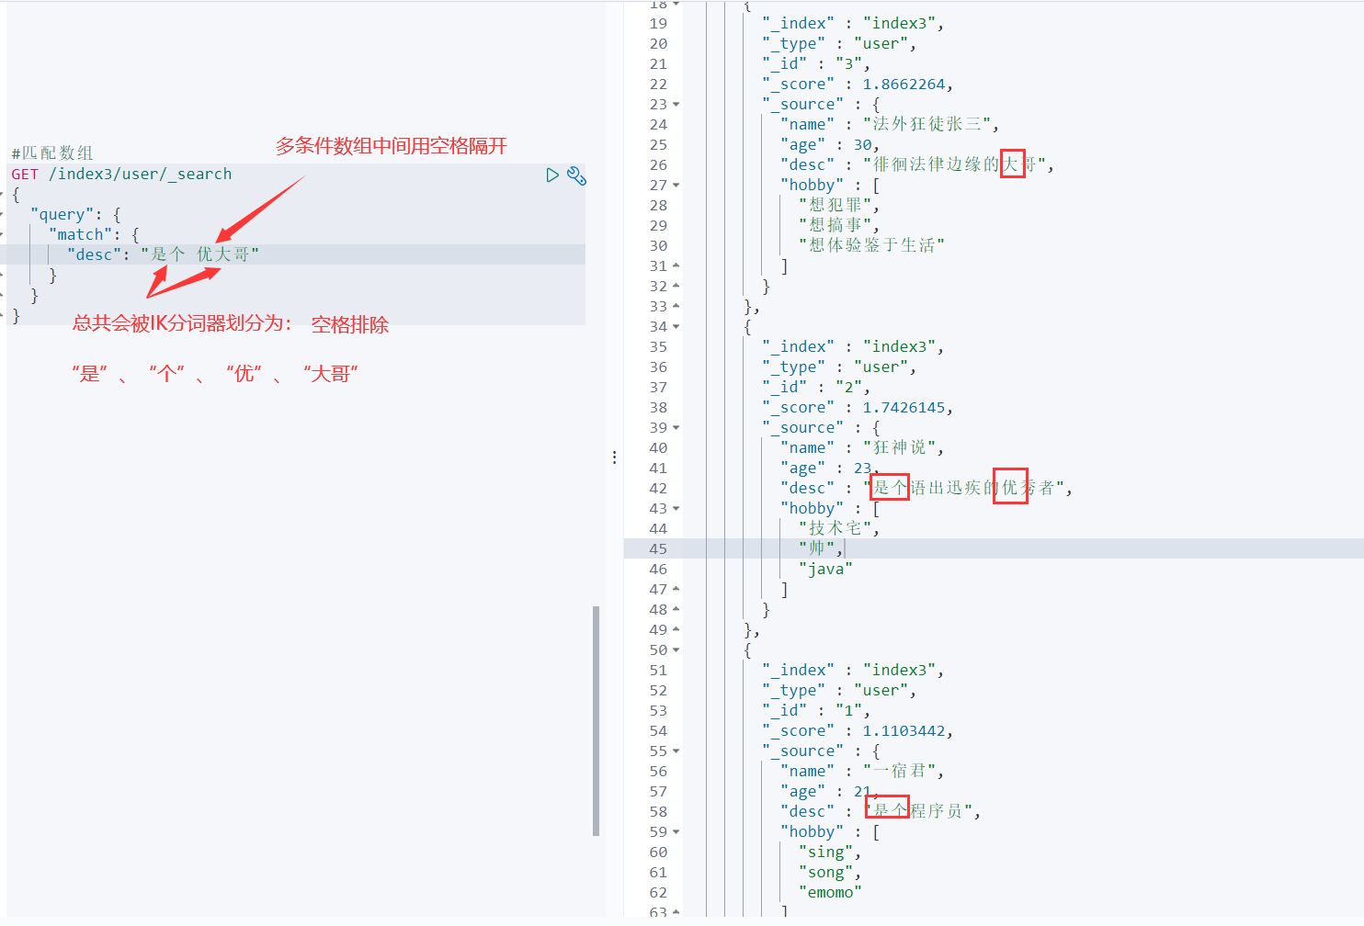This screenshot has width=1364, height=926.
Task: Collapse the hit object at line 50
Action: pos(676,650)
